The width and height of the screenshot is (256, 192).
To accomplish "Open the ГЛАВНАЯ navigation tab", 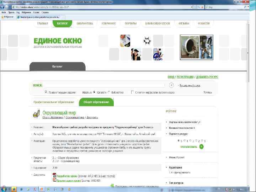I will tap(43, 23).
